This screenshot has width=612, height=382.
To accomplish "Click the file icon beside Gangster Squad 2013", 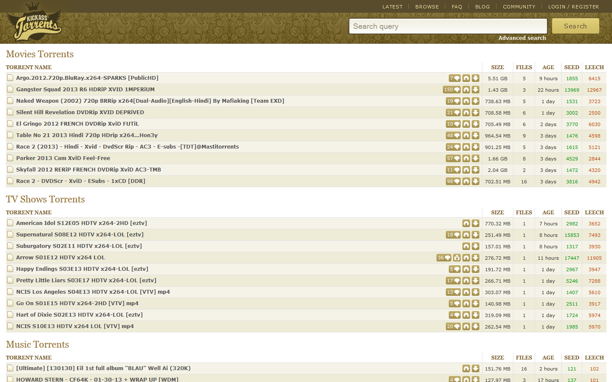I will click(10, 90).
